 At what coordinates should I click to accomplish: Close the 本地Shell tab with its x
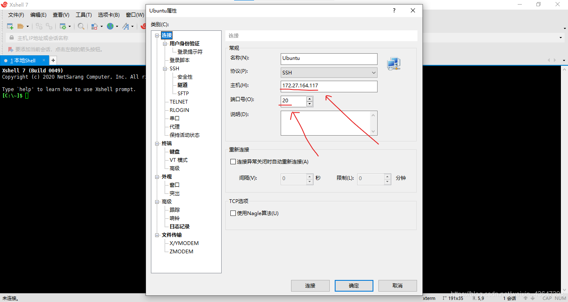coord(44,61)
